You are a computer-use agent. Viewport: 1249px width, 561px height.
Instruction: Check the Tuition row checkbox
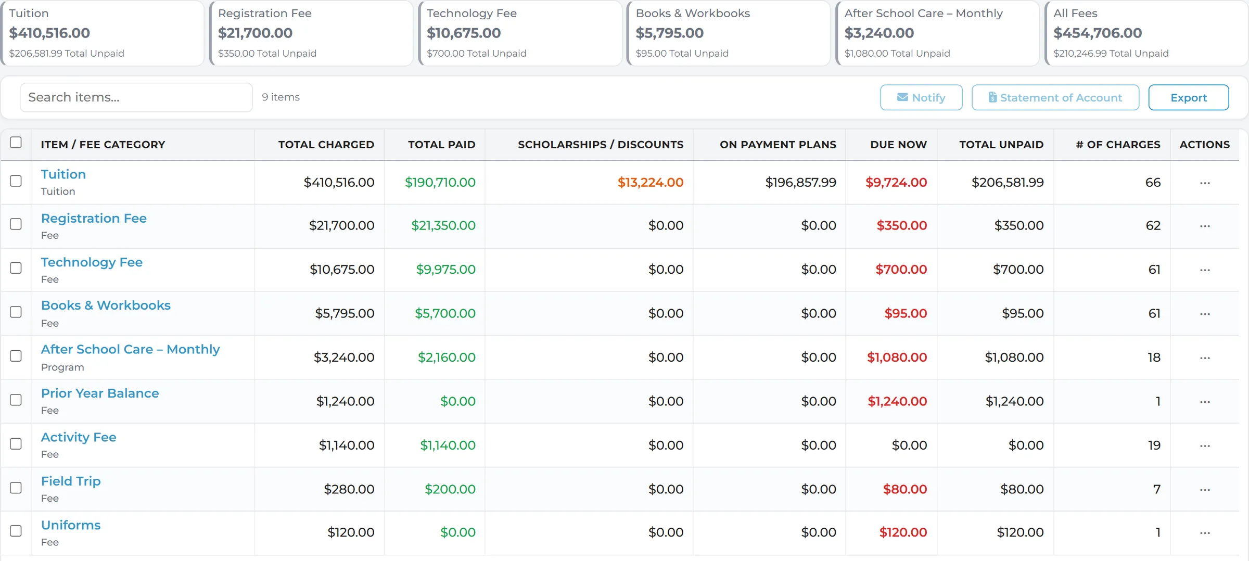pyautogui.click(x=16, y=181)
